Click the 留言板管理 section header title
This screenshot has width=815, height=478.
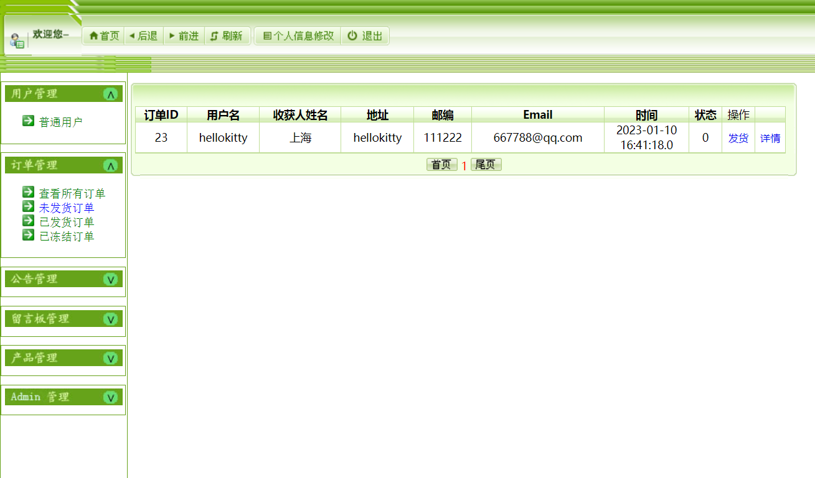click(40, 319)
